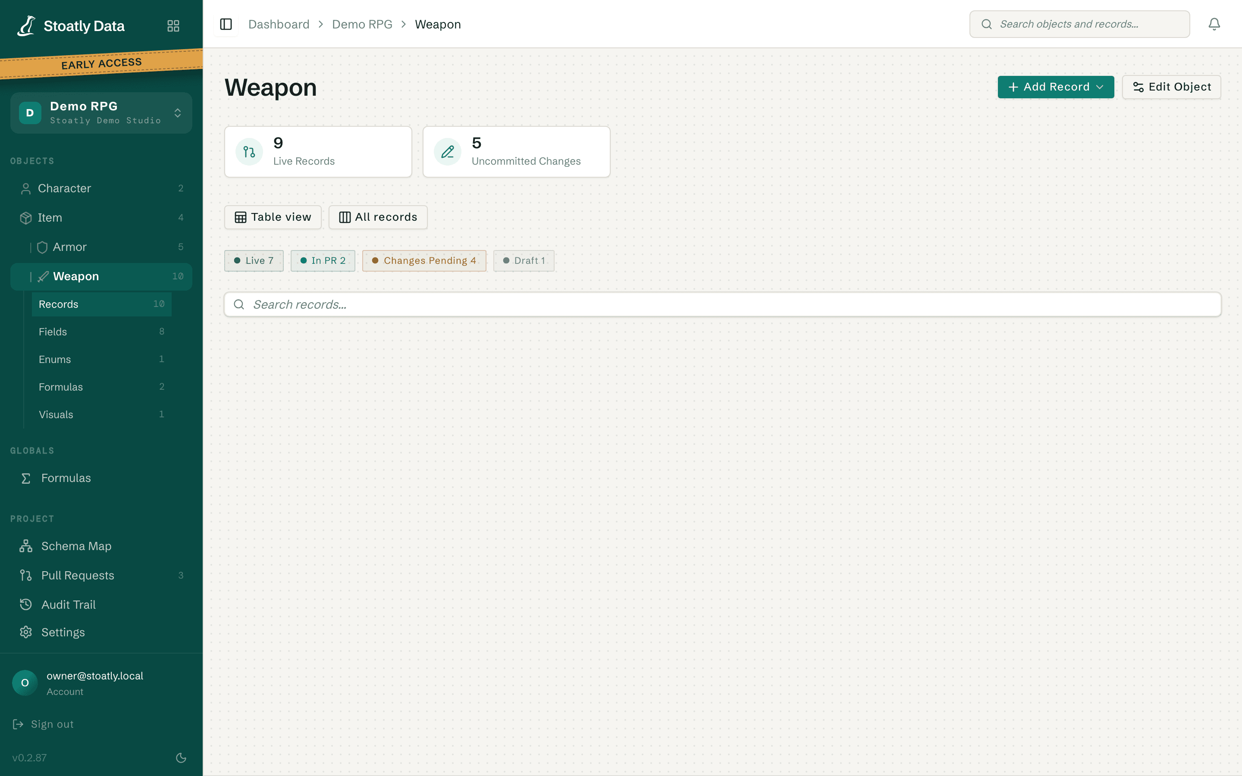Open Schema Map page
The height and width of the screenshot is (776, 1242).
[101, 546]
